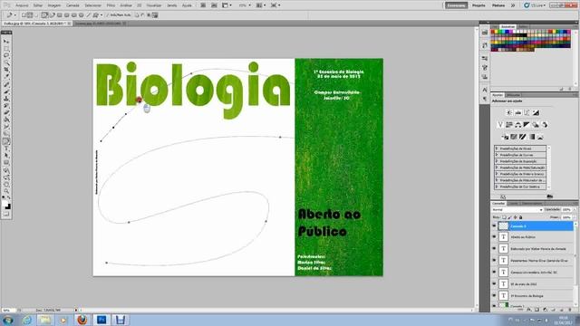Add an Invert adjustment layer
The width and height of the screenshot is (580, 326).
(505, 137)
